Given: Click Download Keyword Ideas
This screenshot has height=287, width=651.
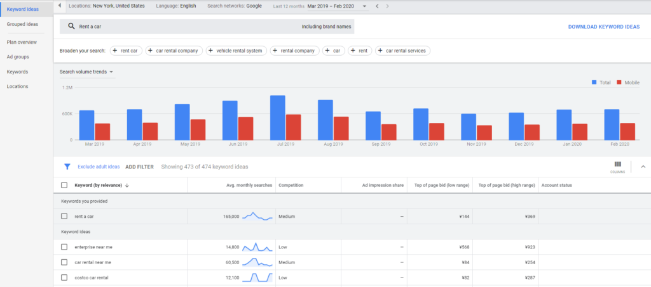Looking at the screenshot, I should pos(604,27).
